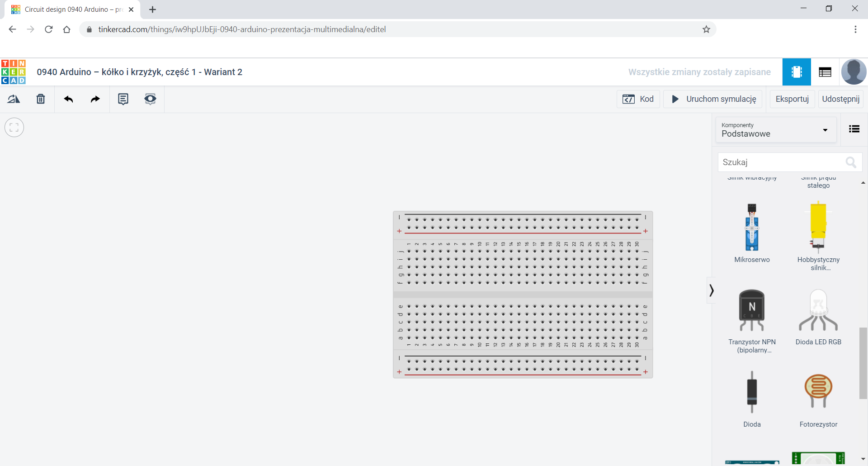
Task: Redo the last action
Action: (x=95, y=99)
